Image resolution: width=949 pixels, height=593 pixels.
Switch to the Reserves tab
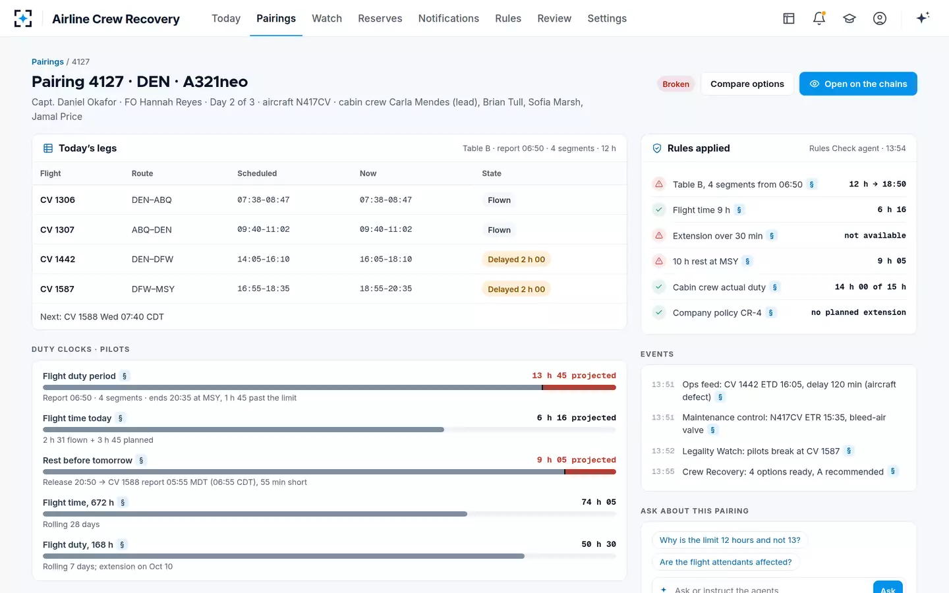click(380, 18)
